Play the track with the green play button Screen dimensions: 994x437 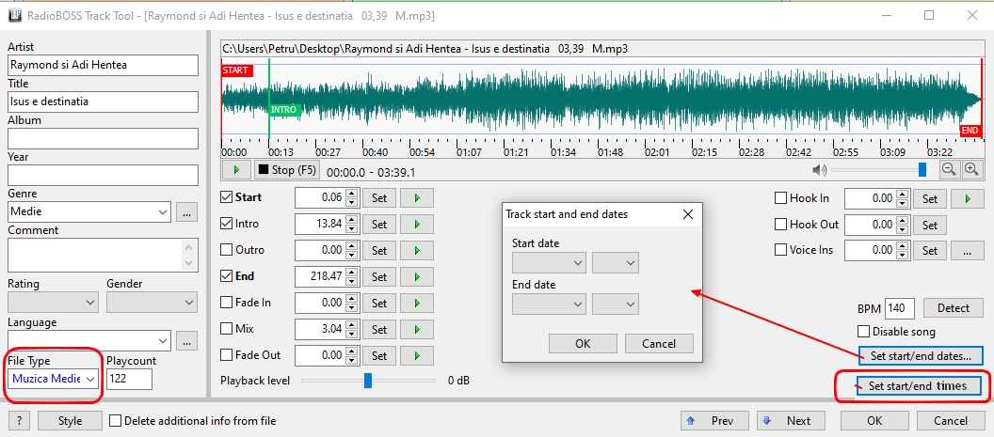pos(237,170)
